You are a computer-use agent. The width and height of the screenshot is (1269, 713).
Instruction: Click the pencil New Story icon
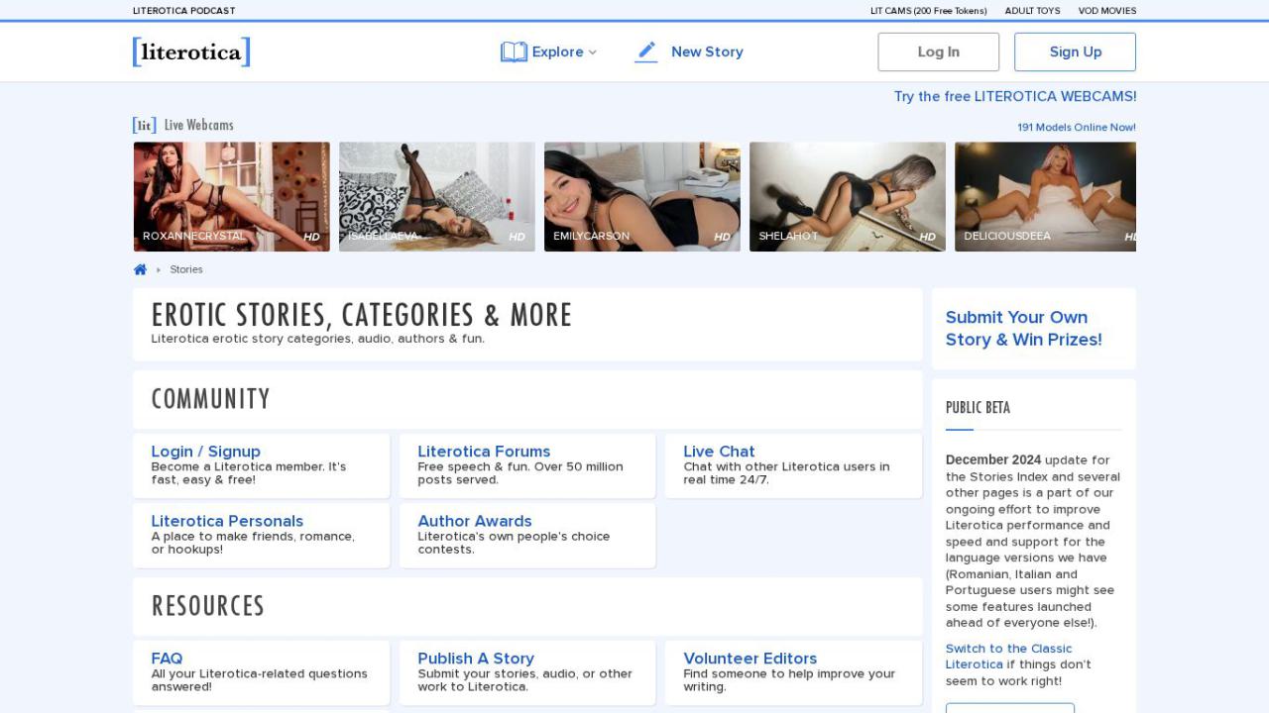click(x=646, y=51)
